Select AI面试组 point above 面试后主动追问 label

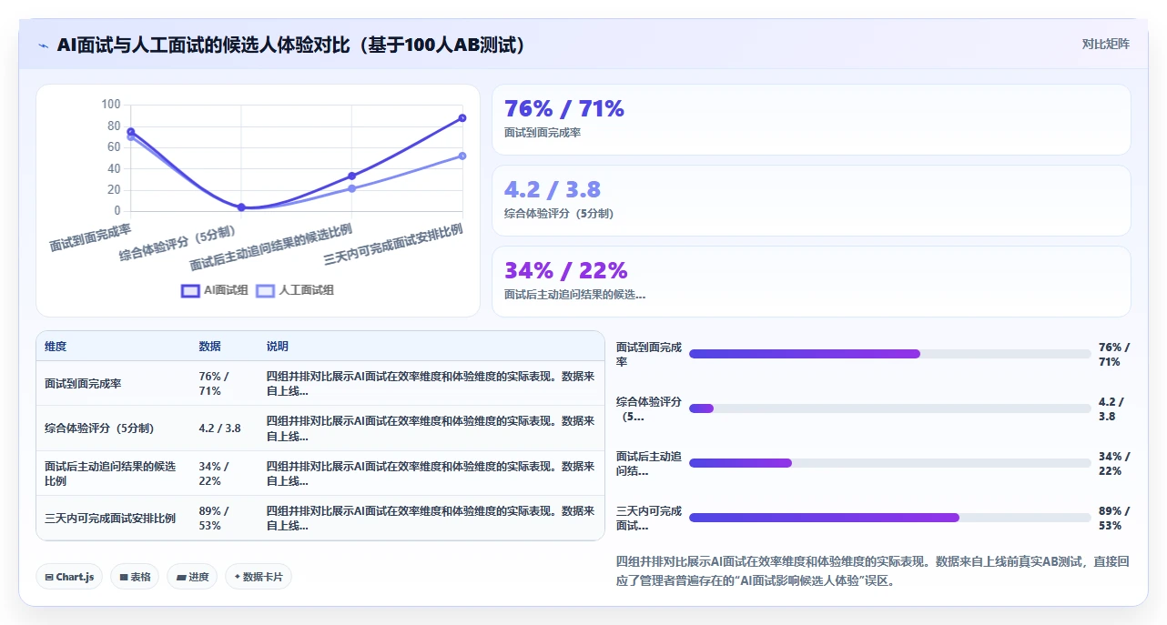[x=351, y=176]
